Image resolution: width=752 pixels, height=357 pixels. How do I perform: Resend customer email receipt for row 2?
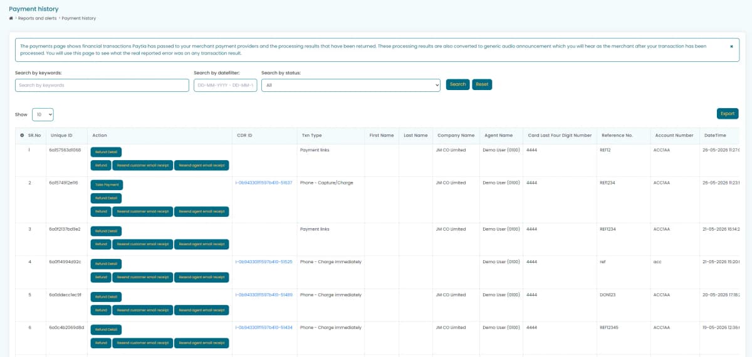pos(142,212)
